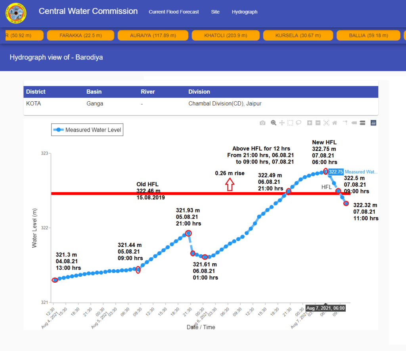
Task: Activate the Box Select tool
Action: click(x=290, y=123)
